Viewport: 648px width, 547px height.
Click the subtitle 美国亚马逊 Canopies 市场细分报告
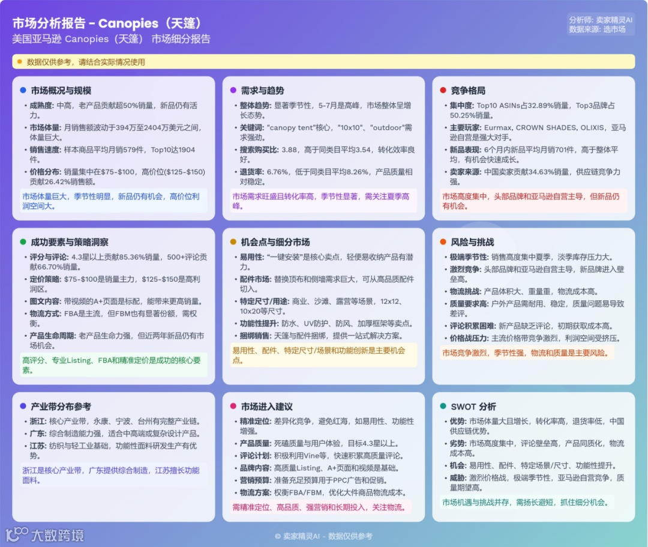(x=111, y=39)
